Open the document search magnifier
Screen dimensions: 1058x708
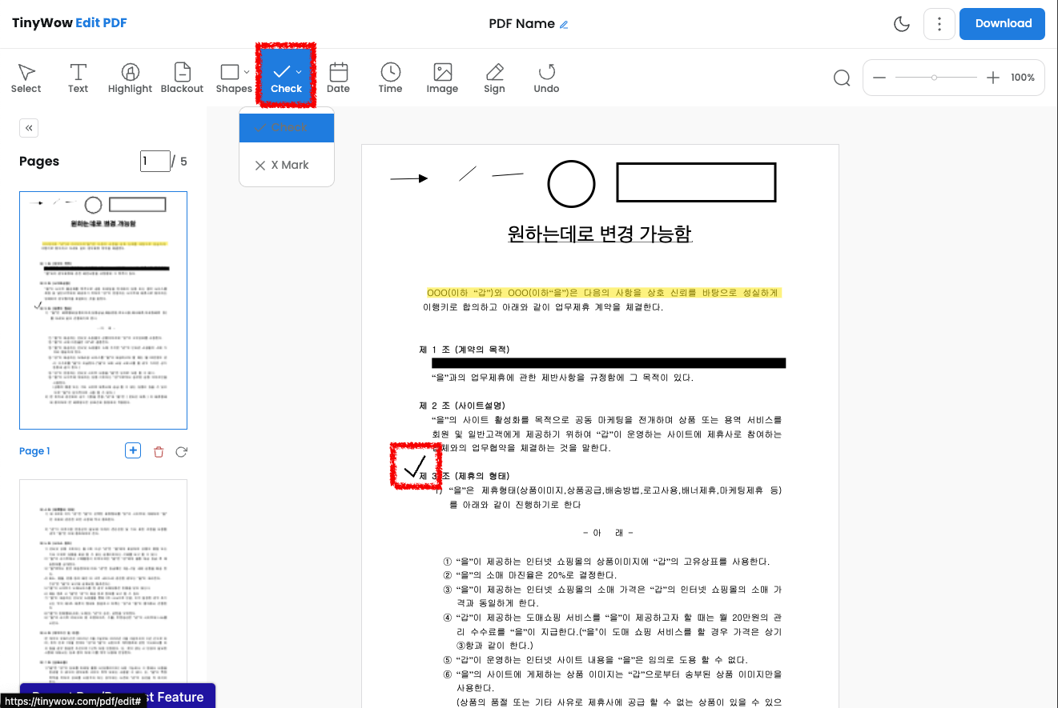tap(841, 77)
